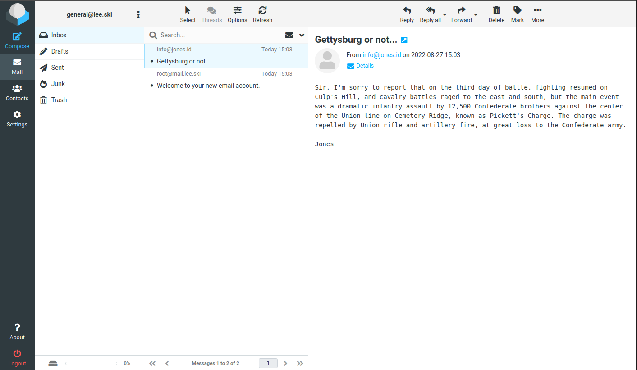Image resolution: width=637 pixels, height=370 pixels.
Task: Open the Settings gear in sidebar
Action: [17, 115]
